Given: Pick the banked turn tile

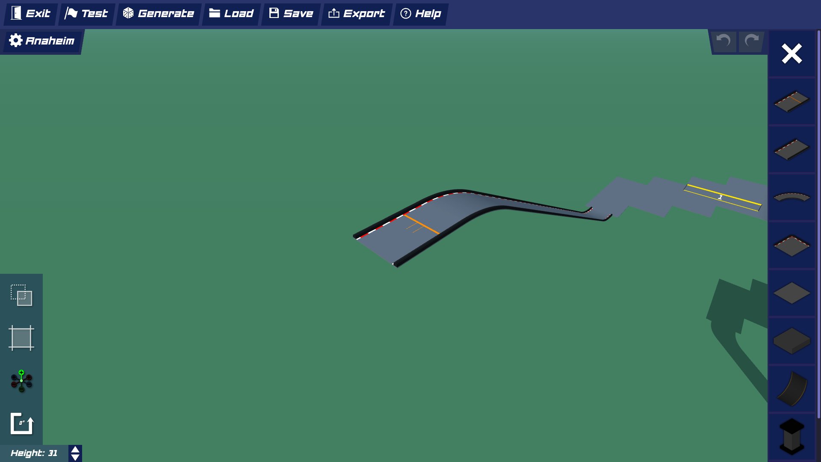Looking at the screenshot, I should click(x=791, y=245).
